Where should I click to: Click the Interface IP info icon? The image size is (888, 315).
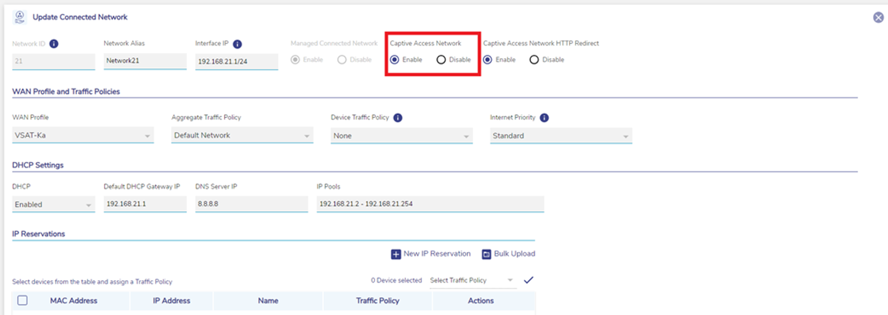237,44
